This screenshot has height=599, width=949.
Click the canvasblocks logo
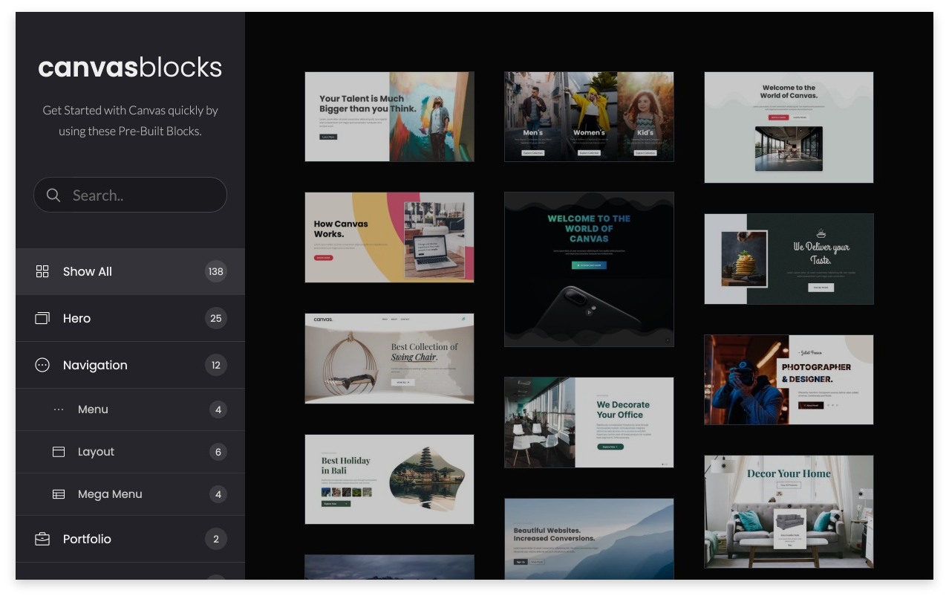coord(130,68)
